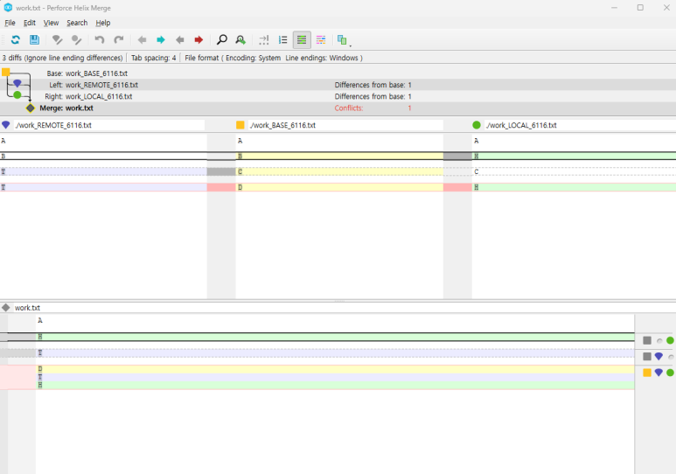This screenshot has width=676, height=474.
Task: Select the Right: work_LOCAL_6116.txt row
Action: pyautogui.click(x=338, y=96)
